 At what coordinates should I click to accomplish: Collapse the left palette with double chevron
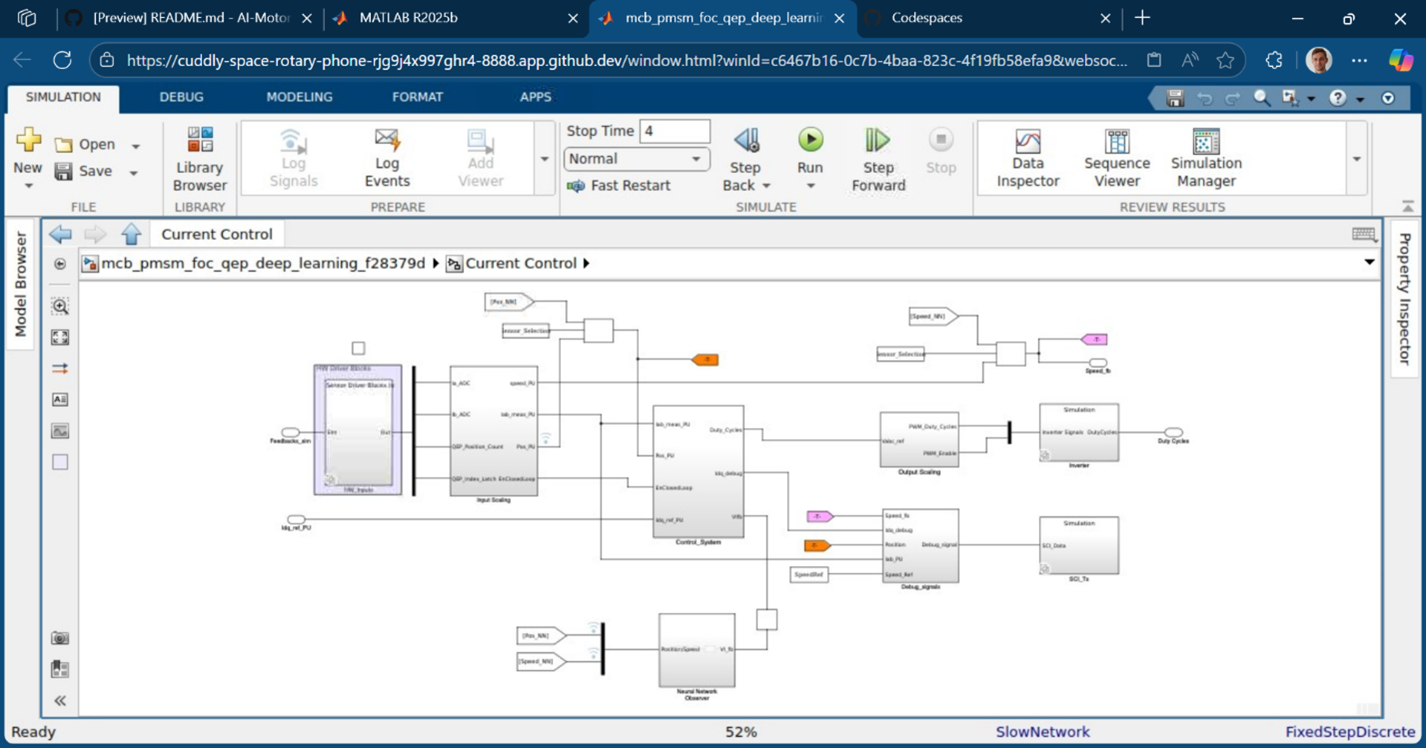click(60, 701)
